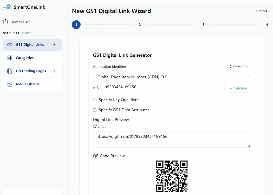Open Media Library menu item

click(x=32, y=84)
